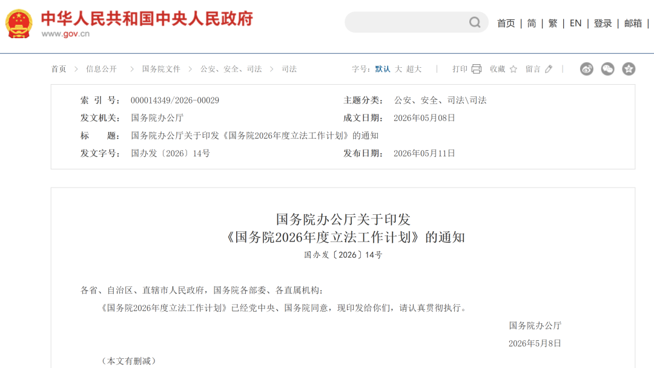This screenshot has height=368, width=654.
Task: Click the 成文日期 value 2026年05月08日
Action: [x=424, y=118]
